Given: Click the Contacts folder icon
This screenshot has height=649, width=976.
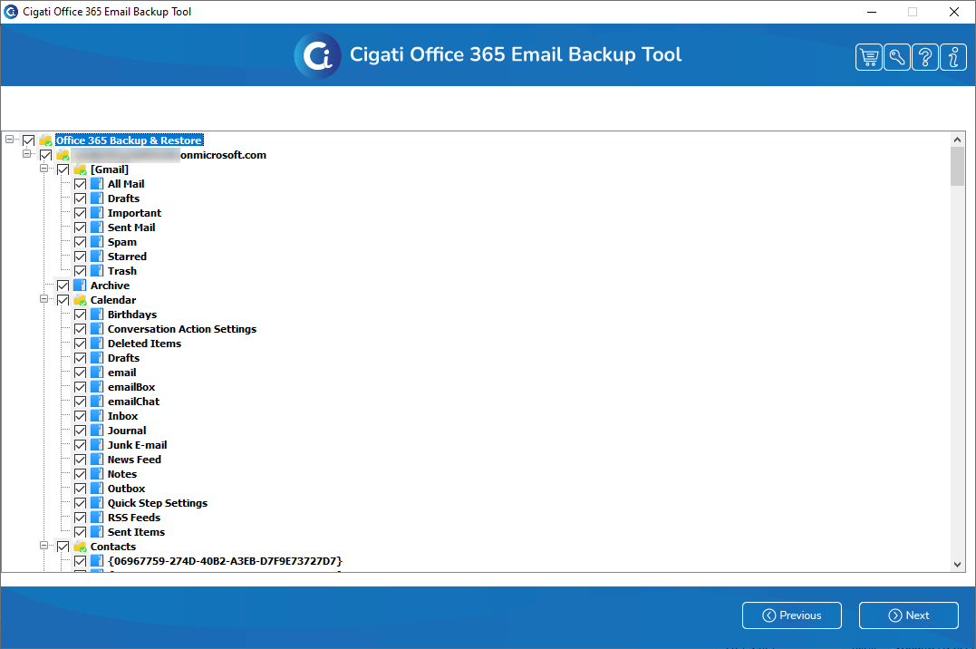Looking at the screenshot, I should coord(80,547).
